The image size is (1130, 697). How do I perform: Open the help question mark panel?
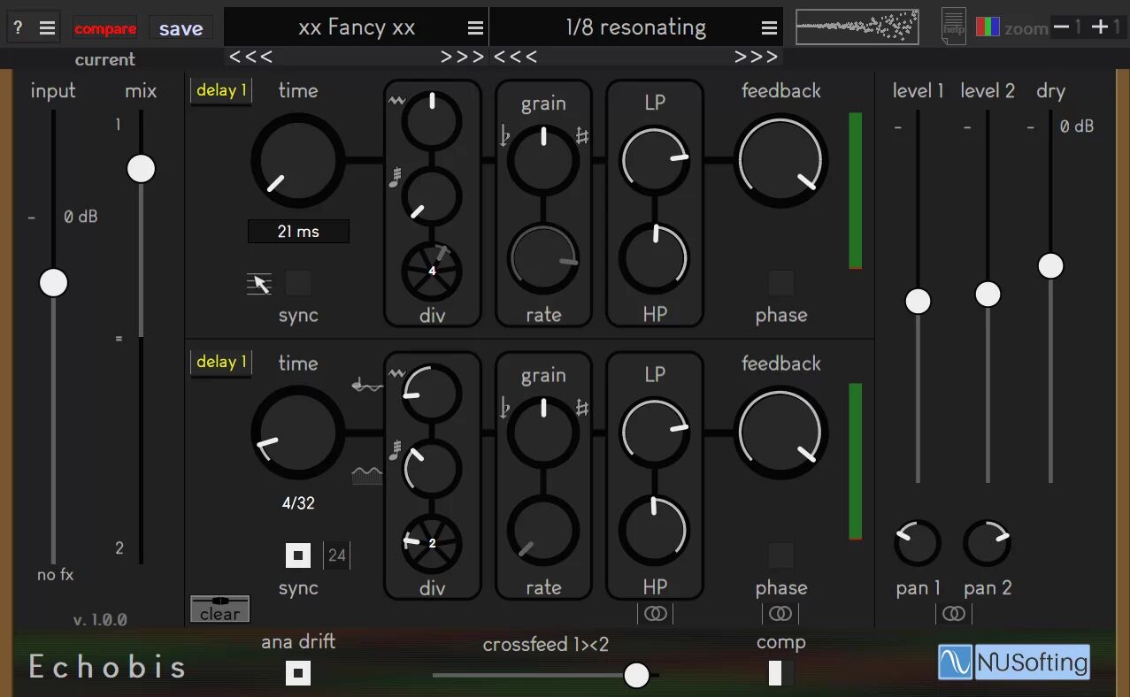[16, 26]
